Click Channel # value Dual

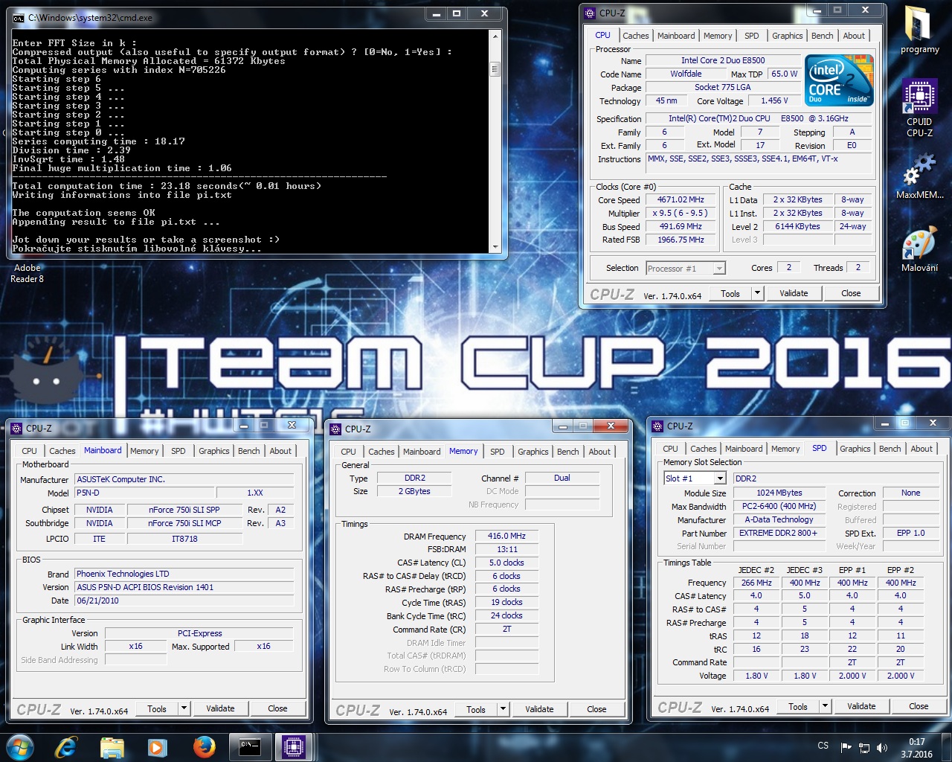pos(562,478)
